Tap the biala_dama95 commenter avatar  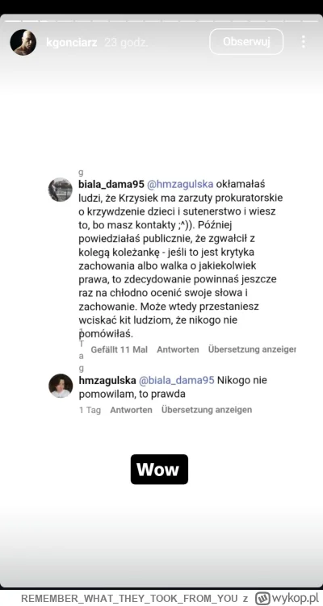click(x=61, y=190)
